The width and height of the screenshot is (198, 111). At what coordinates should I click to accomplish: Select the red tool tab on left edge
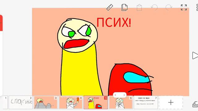(x=1, y=23)
